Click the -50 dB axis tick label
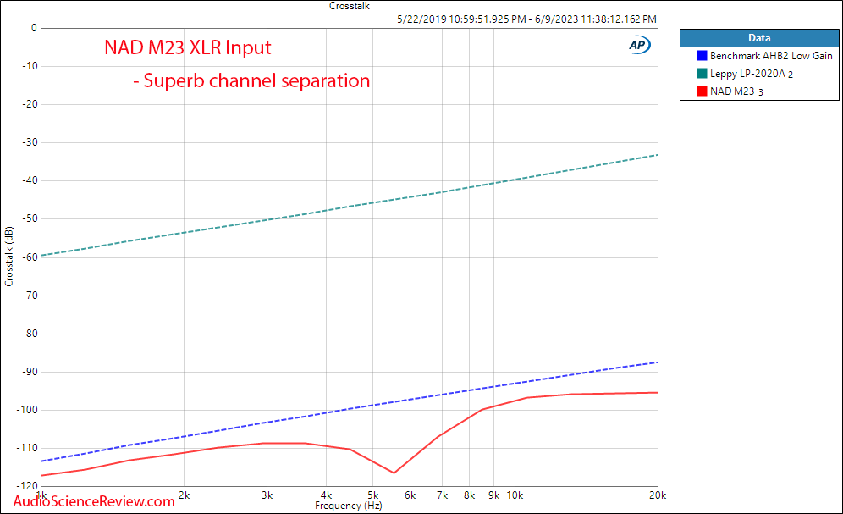Viewport: 843px width, 514px height. [30, 218]
